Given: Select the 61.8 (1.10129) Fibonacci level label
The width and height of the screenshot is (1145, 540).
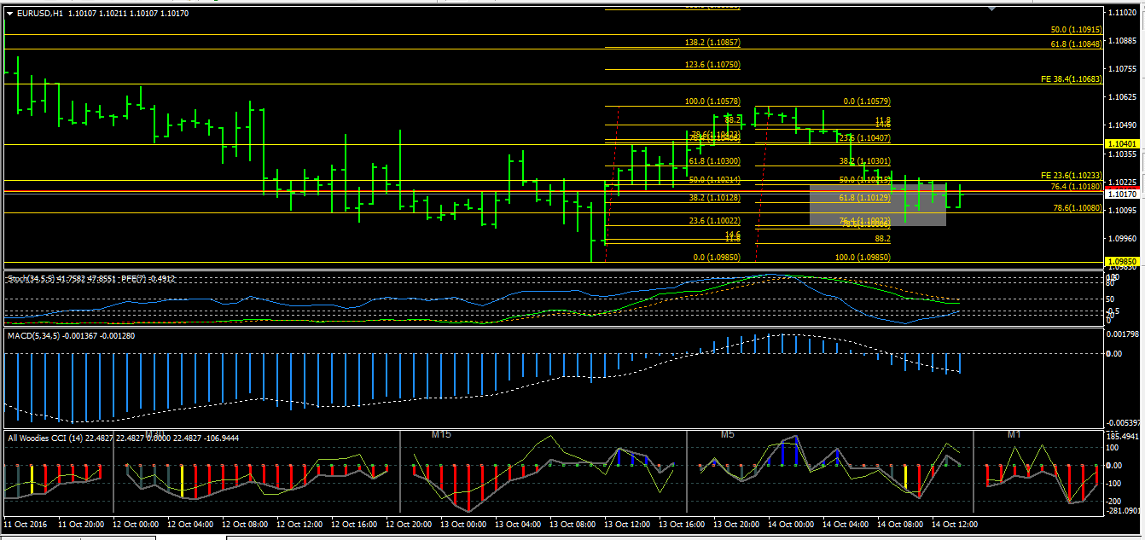Looking at the screenshot, I should pos(865,198).
